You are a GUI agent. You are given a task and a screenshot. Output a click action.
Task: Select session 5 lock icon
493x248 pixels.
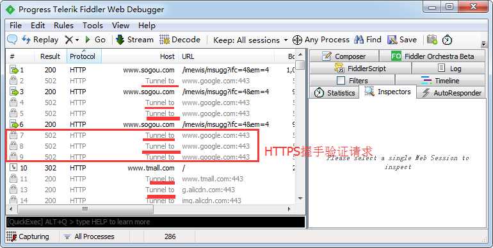click(13, 113)
